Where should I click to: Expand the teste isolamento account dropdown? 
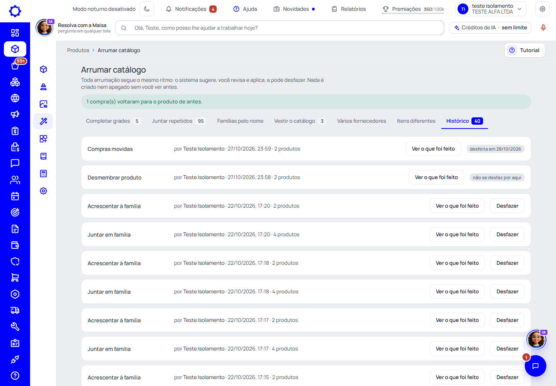coord(491,9)
